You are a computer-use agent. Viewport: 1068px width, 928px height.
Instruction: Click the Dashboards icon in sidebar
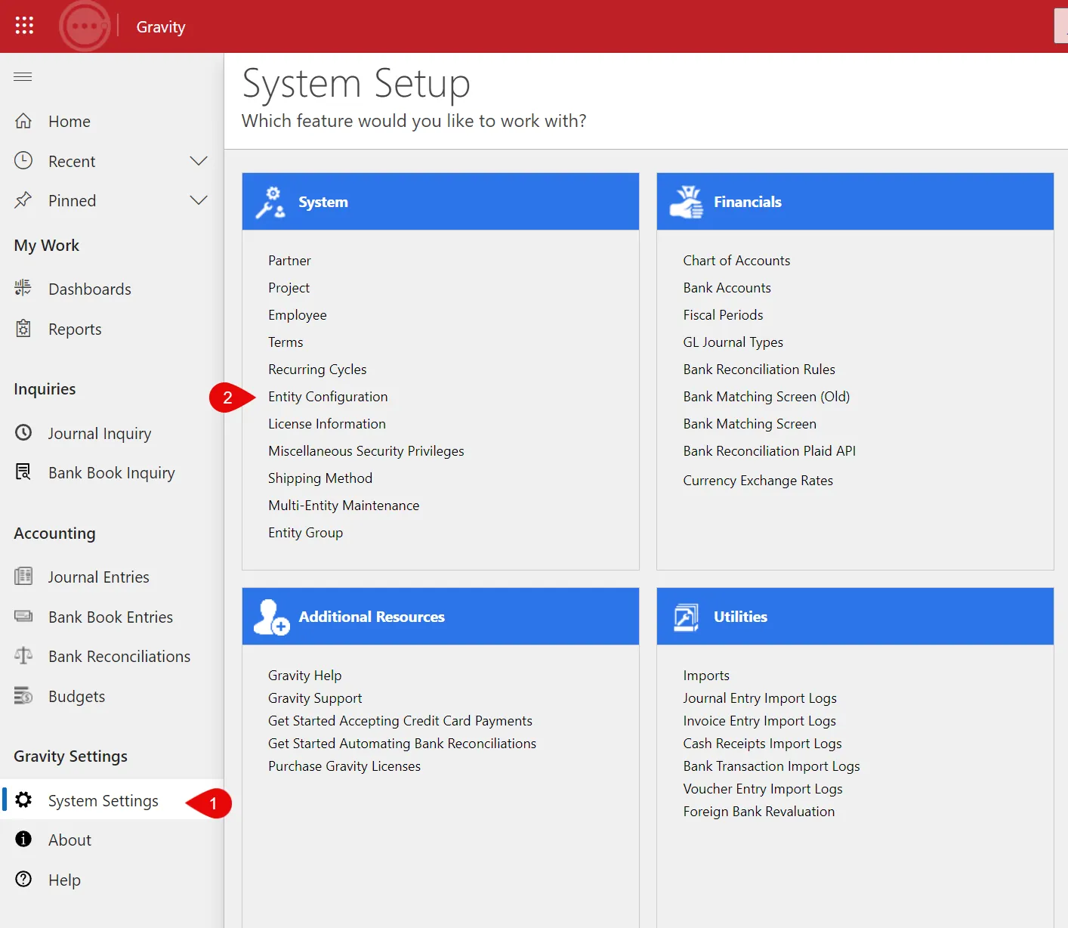point(23,288)
